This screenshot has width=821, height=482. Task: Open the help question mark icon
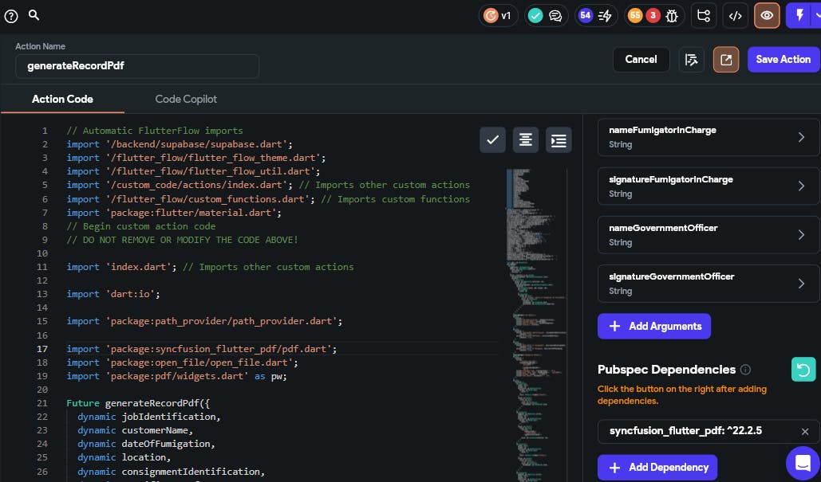coord(11,15)
